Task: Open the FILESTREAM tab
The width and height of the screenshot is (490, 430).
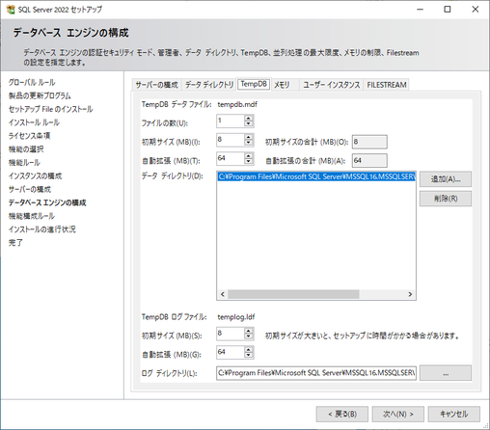Action: [387, 85]
